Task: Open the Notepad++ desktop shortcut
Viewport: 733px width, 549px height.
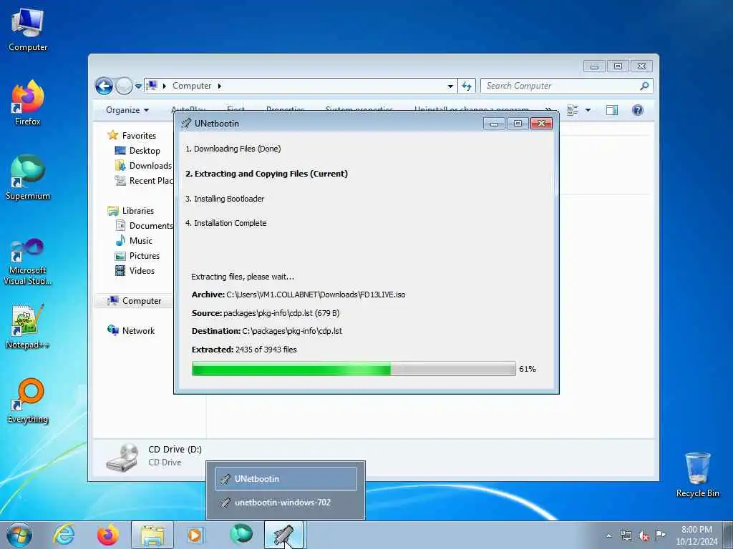Action: [28, 326]
